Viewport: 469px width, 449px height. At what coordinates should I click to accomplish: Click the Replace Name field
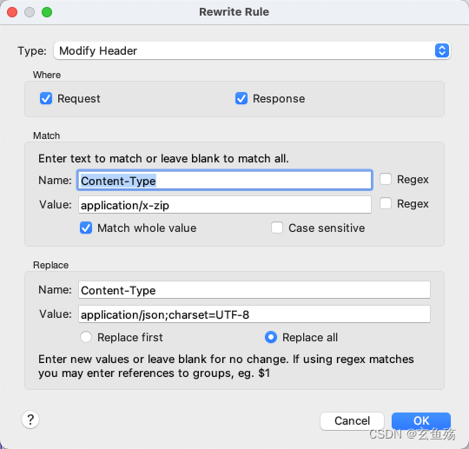tap(254, 290)
